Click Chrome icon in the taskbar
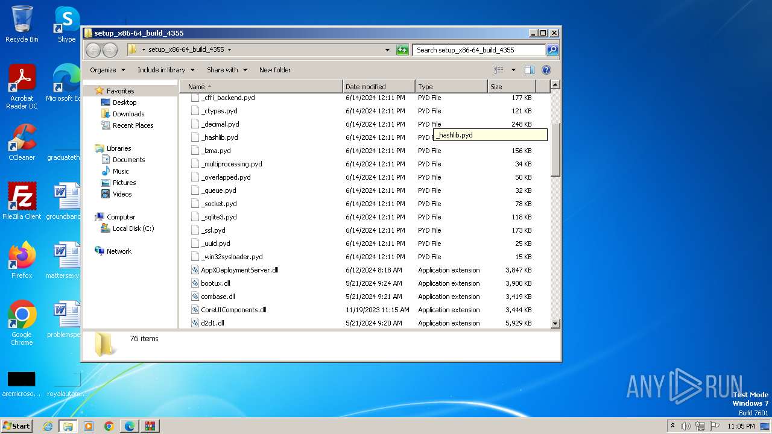772x434 pixels. 109,426
